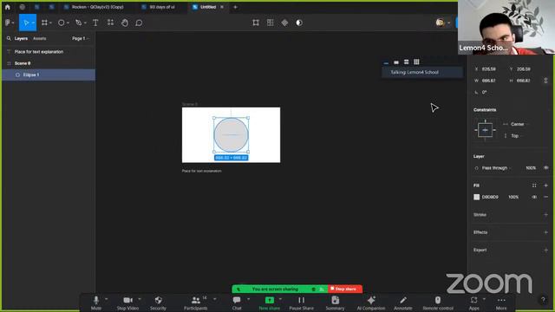Image resolution: width=555 pixels, height=312 pixels.
Task: Click the globe icon in tab bar
Action: (23, 7)
